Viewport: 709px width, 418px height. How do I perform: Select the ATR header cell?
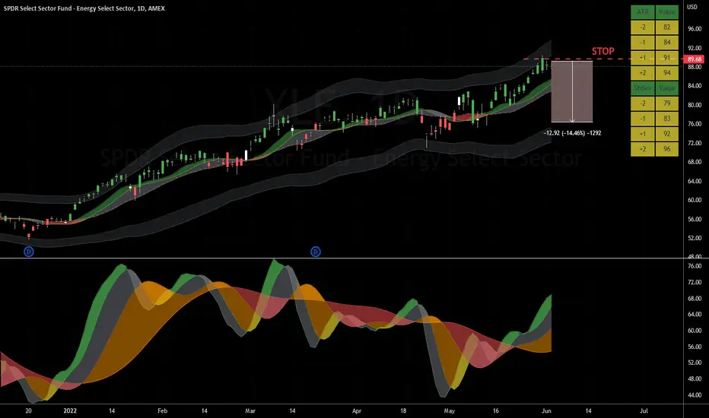pos(643,12)
